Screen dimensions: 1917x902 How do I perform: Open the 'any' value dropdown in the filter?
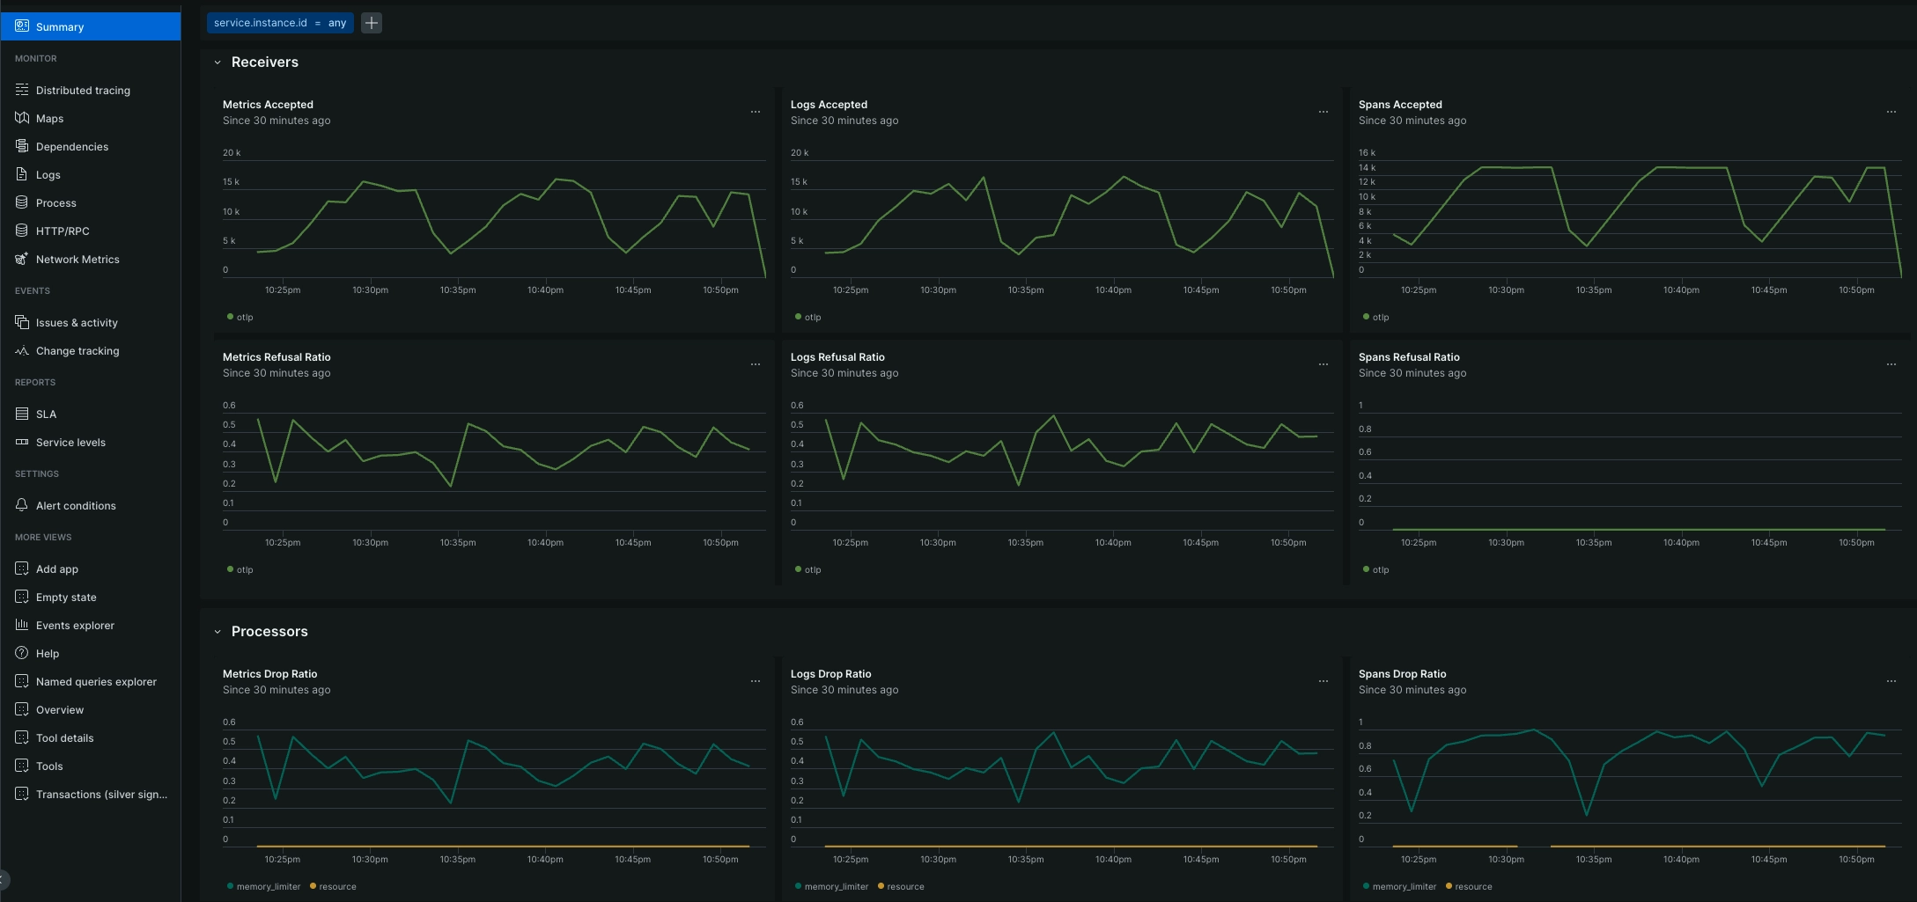click(x=337, y=23)
